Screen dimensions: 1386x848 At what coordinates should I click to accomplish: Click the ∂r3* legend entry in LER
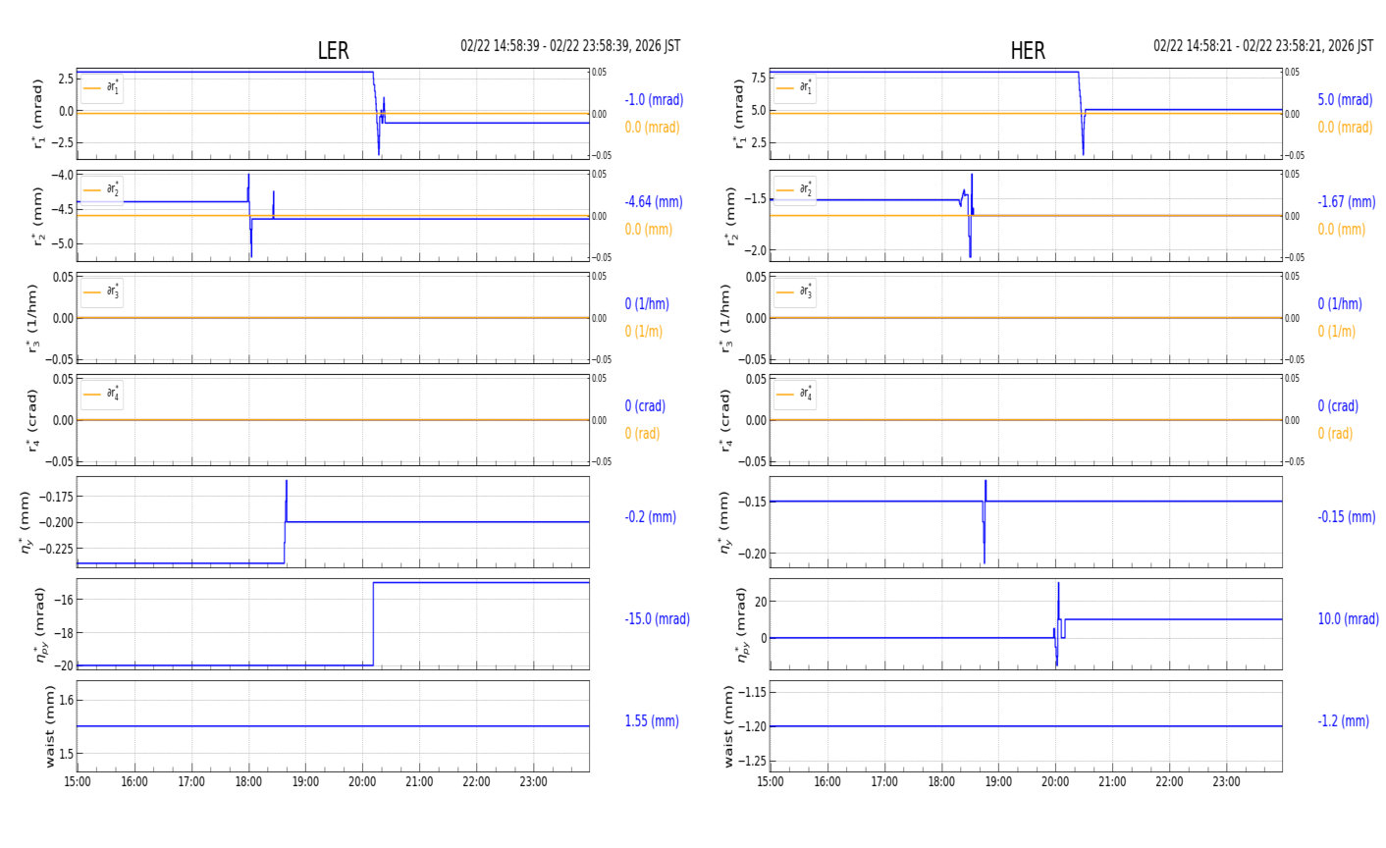coord(102,292)
